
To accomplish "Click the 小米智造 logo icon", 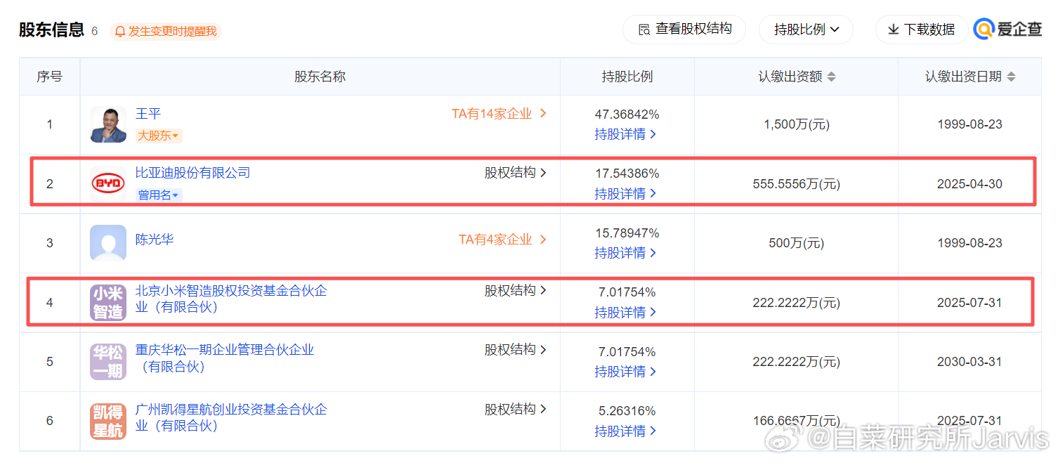I will 108,303.
